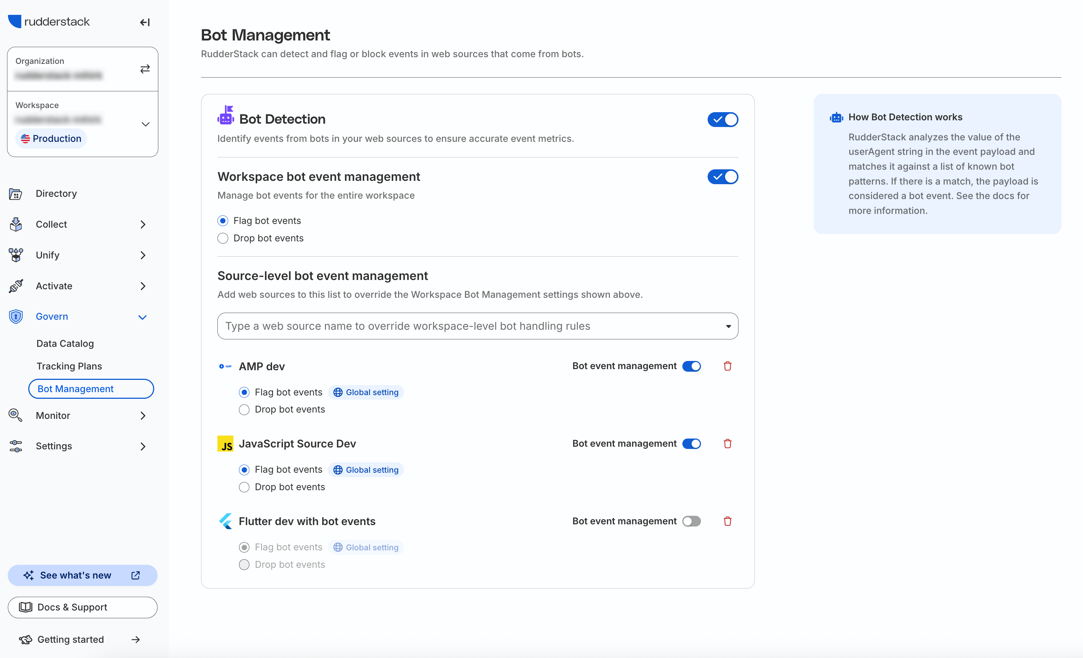Screen dimensions: 1083x658
Task: Click the Organization selector card
Action: pos(83,69)
